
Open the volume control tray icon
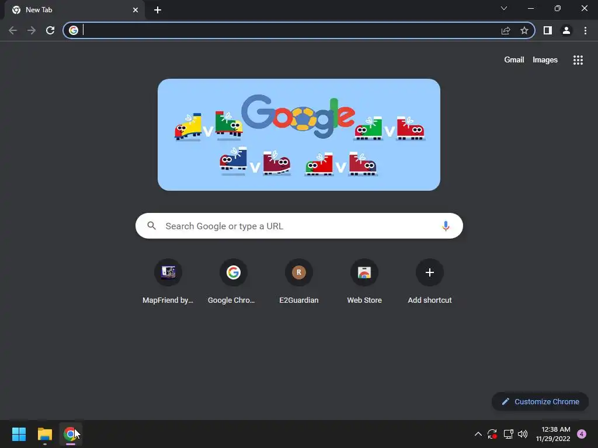pyautogui.click(x=523, y=434)
